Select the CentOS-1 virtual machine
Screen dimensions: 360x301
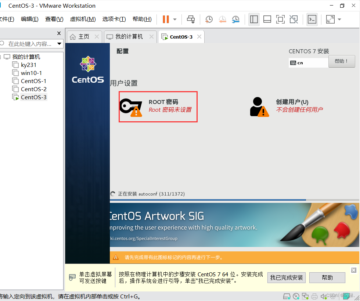coord(33,81)
